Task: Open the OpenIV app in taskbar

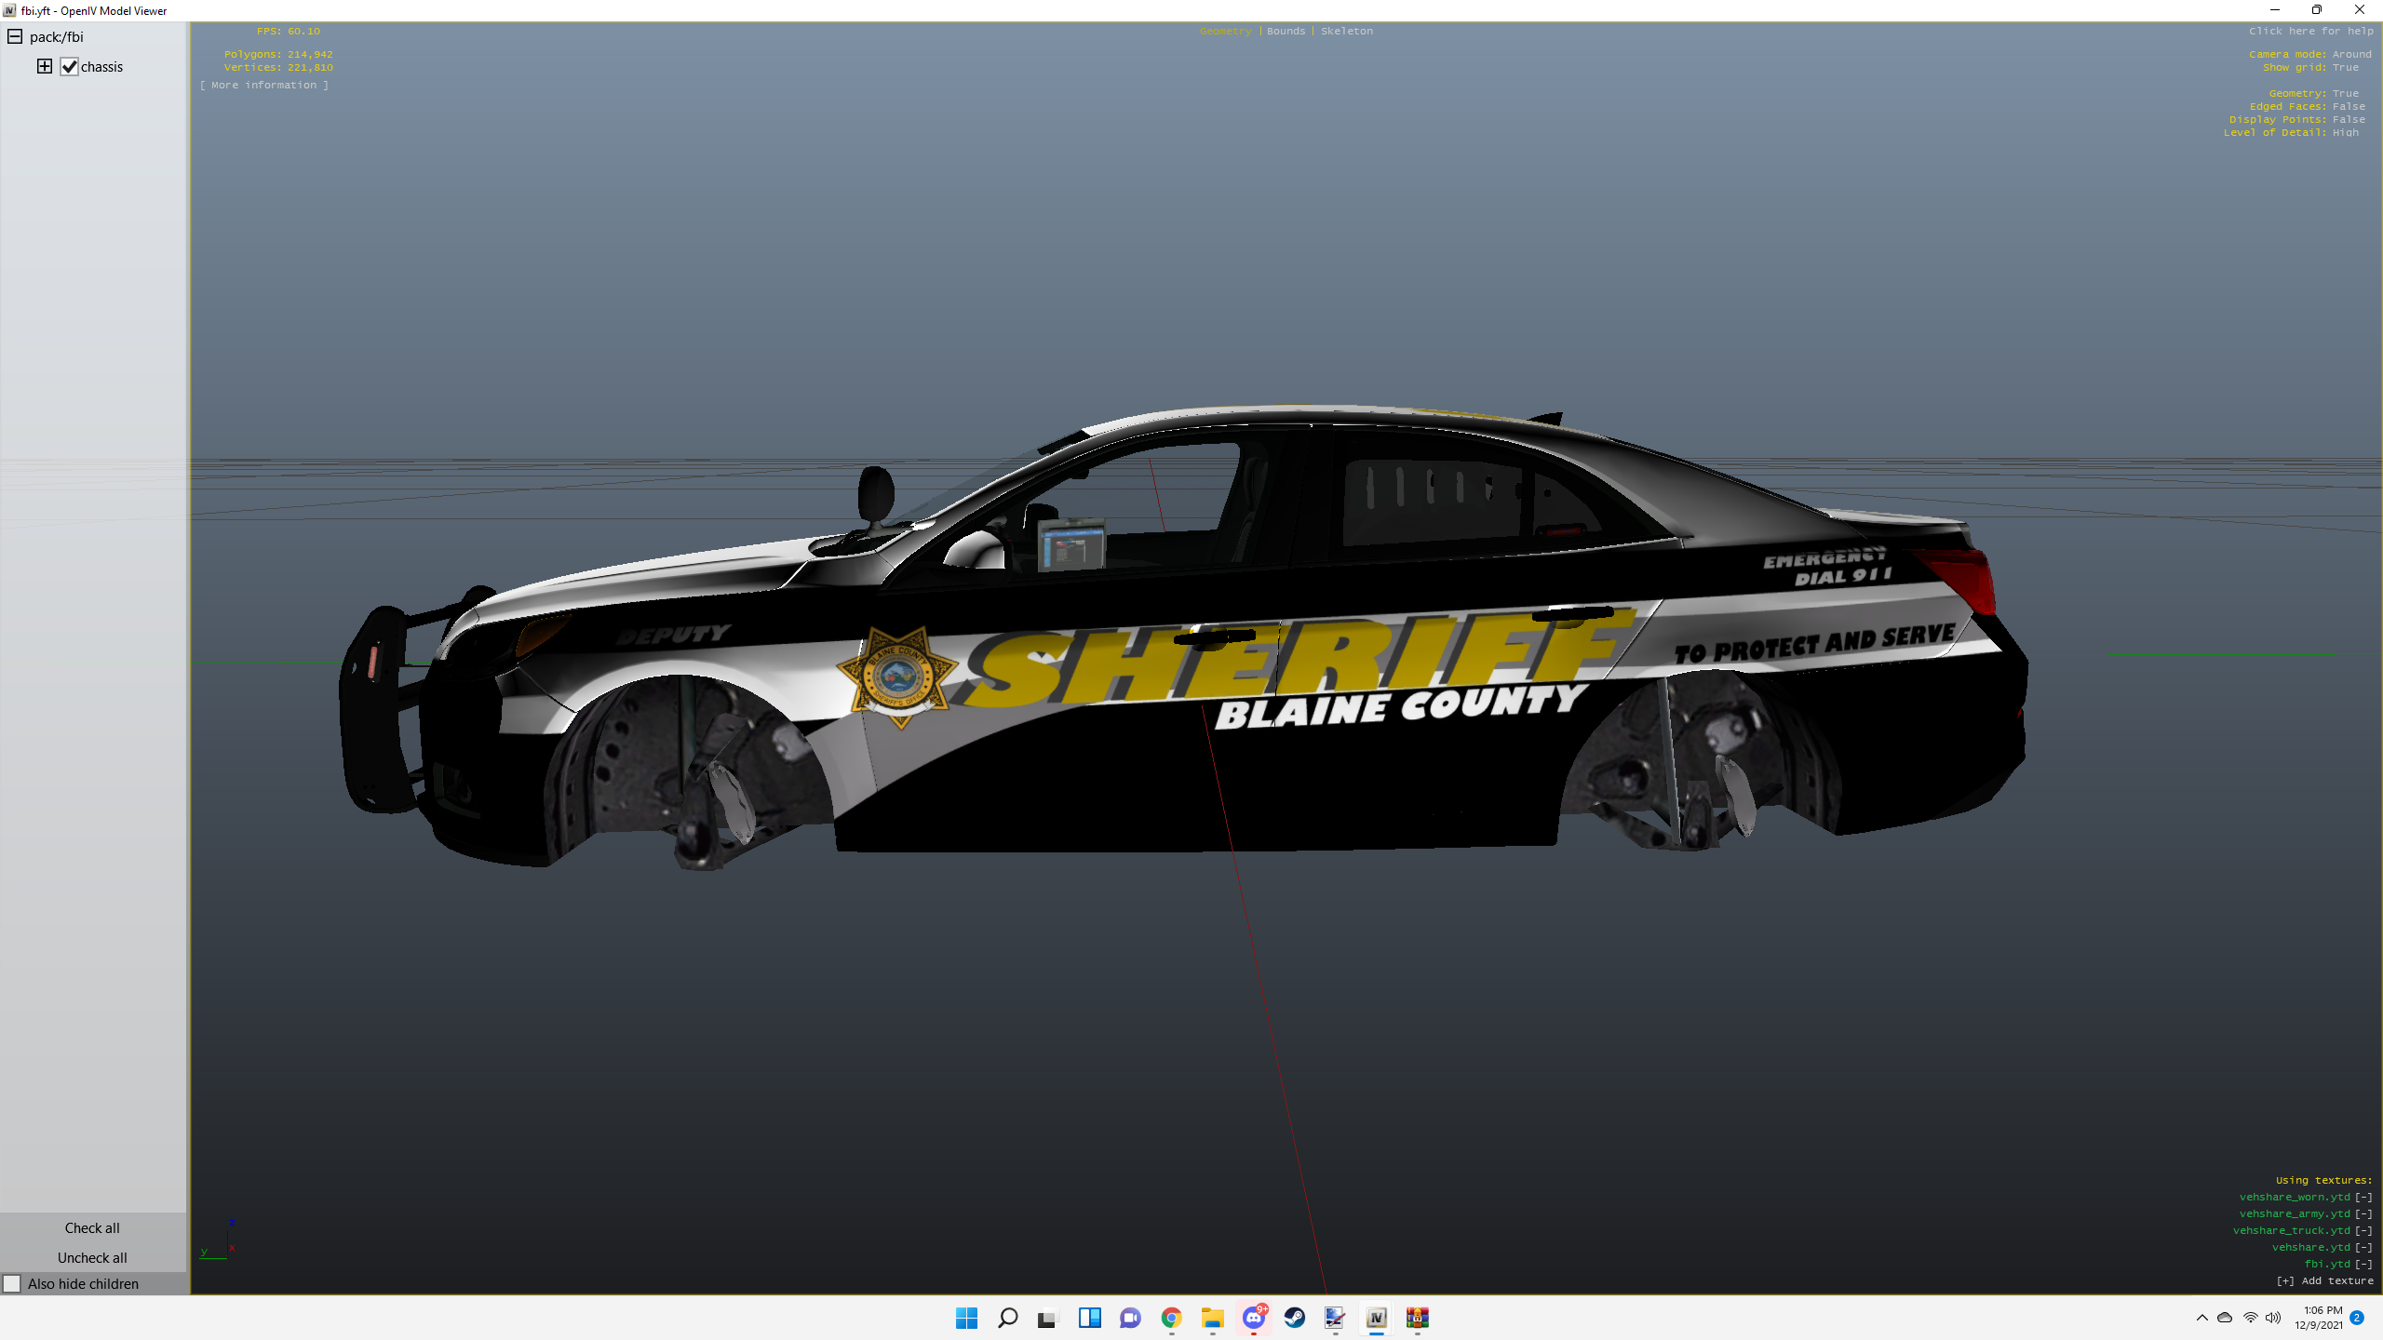Action: (x=1376, y=1318)
